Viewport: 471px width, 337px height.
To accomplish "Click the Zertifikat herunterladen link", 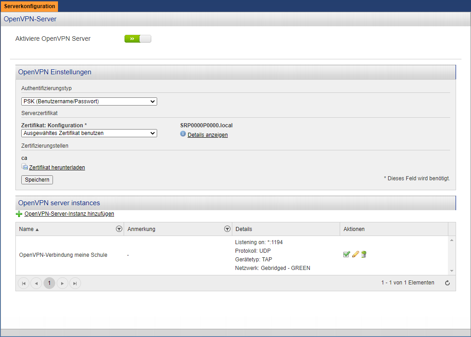I will point(57,167).
